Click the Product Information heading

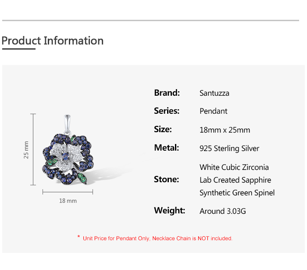click(x=53, y=41)
